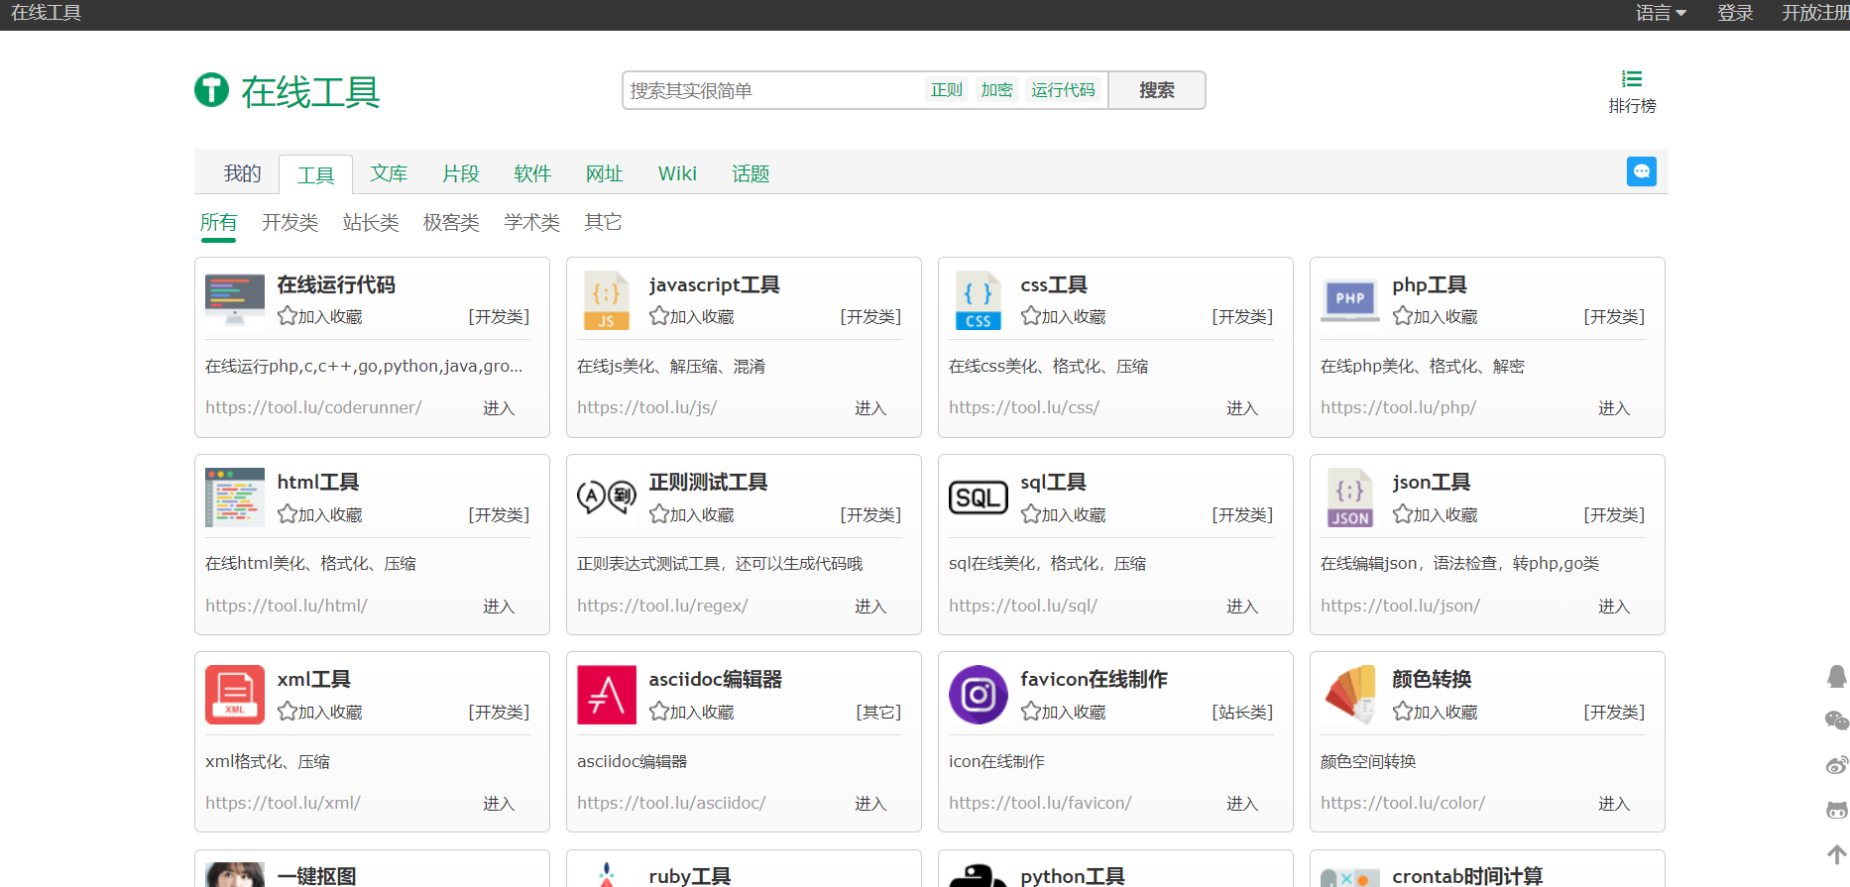Select the 所有 category filter
This screenshot has height=887, width=1850.
[x=218, y=222]
